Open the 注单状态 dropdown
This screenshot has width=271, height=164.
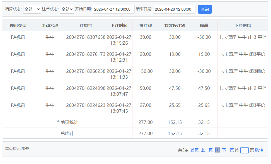[67, 9]
